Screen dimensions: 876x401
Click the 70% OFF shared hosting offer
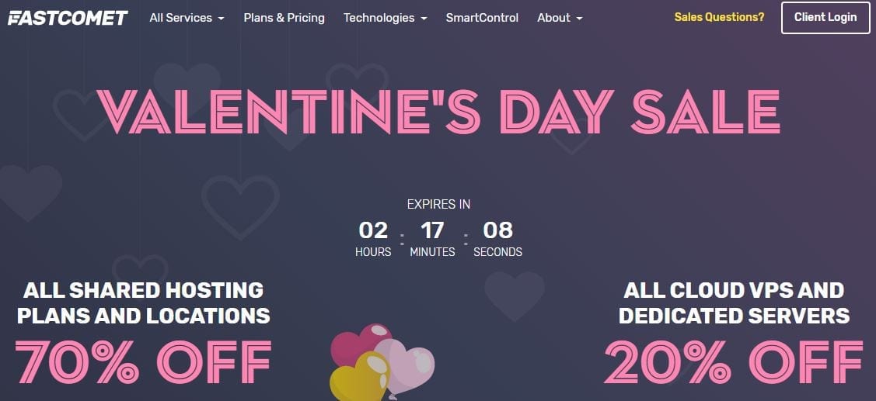[143, 361]
